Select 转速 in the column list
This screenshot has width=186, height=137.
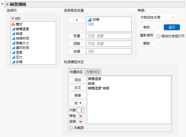[x=19, y=33]
